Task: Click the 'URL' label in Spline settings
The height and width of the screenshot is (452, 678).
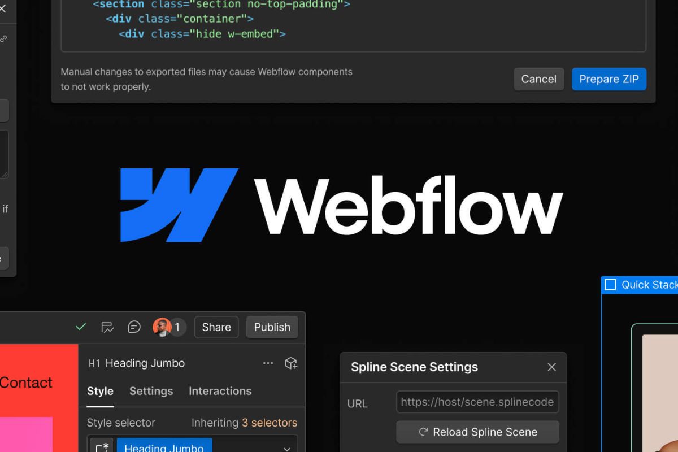Action: tap(358, 404)
